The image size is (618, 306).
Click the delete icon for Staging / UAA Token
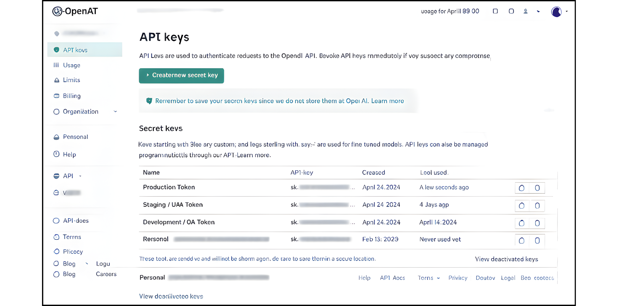(x=537, y=205)
